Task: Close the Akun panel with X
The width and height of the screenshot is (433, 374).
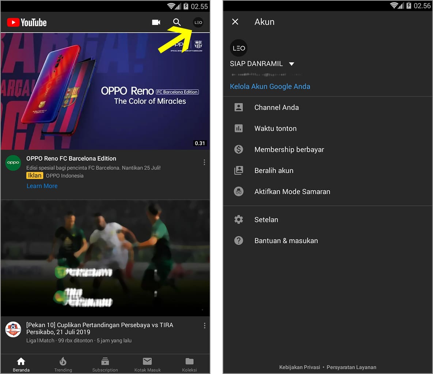Action: (235, 22)
